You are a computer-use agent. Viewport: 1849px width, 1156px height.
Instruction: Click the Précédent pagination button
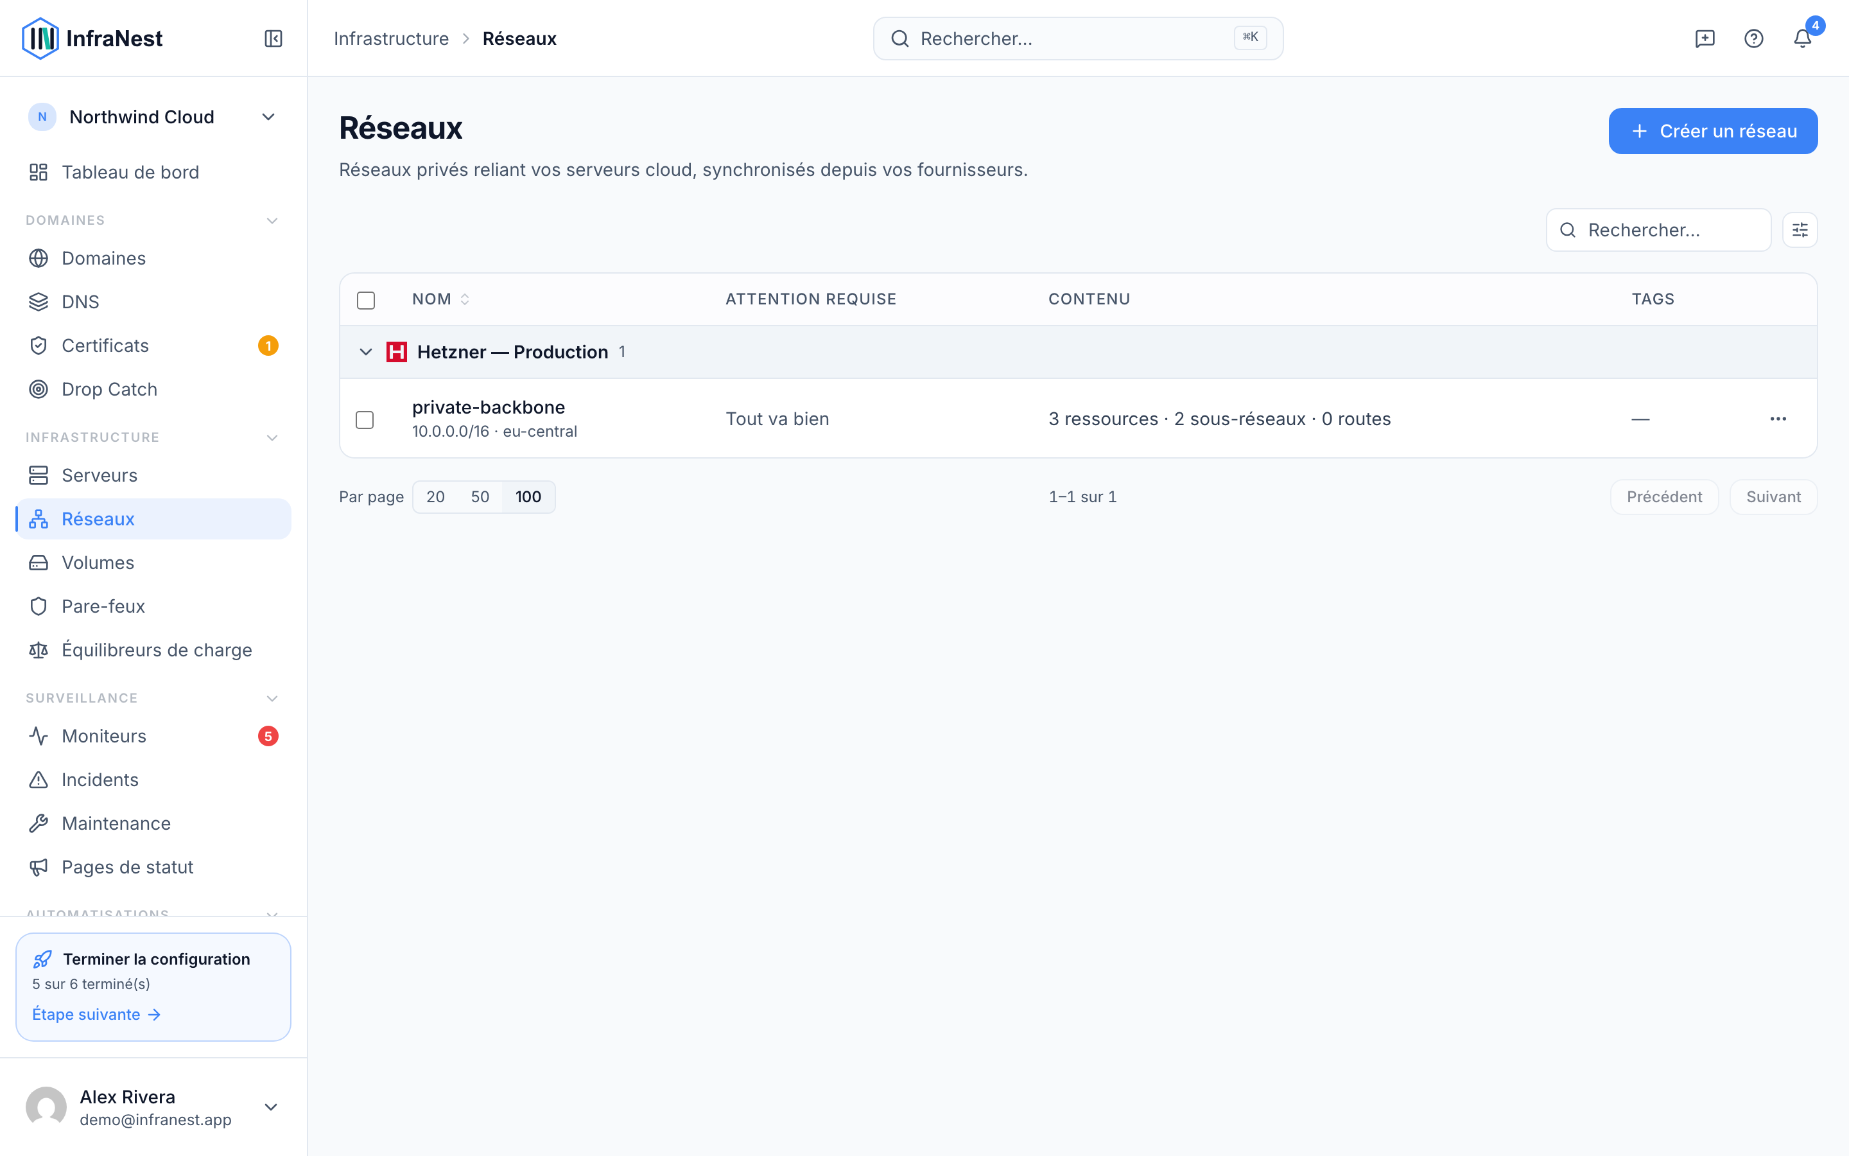tap(1664, 497)
